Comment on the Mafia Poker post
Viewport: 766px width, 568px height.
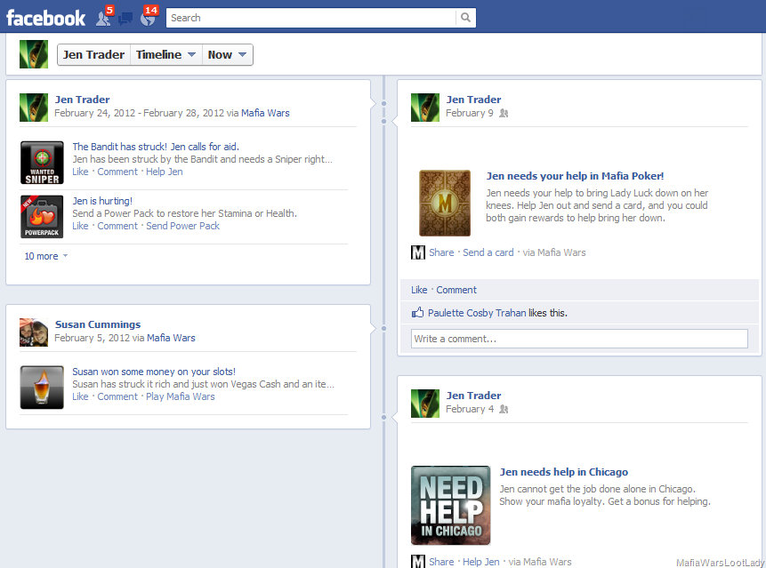tap(456, 290)
